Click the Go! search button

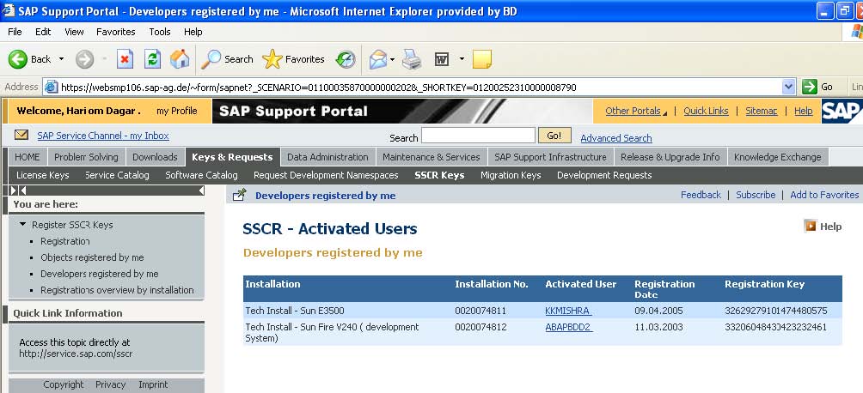point(554,136)
